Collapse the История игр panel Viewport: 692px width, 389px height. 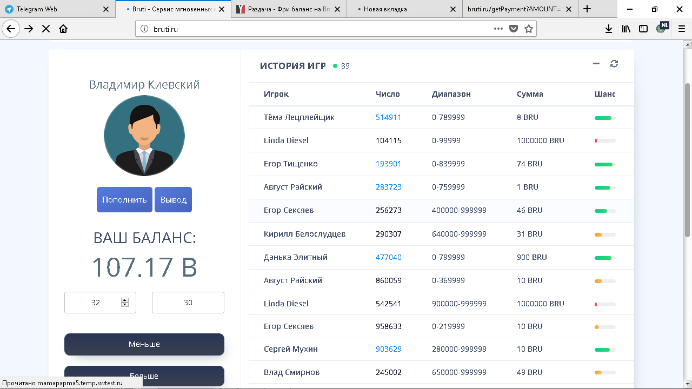[x=596, y=64]
